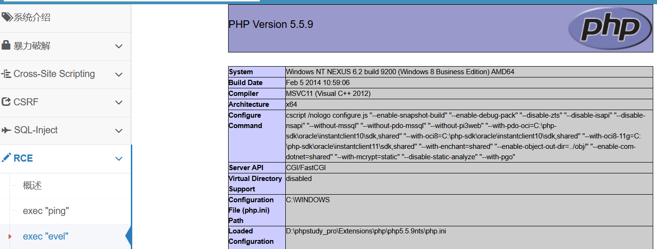Click the Loaded Configuration php.ini path value
657x249 pixels.
tap(366, 231)
